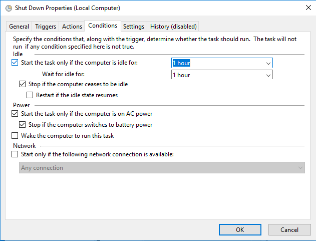This screenshot has height=241, width=316.
Task: Open the 'Wait for idle for' dropdown arrow
Action: point(268,75)
